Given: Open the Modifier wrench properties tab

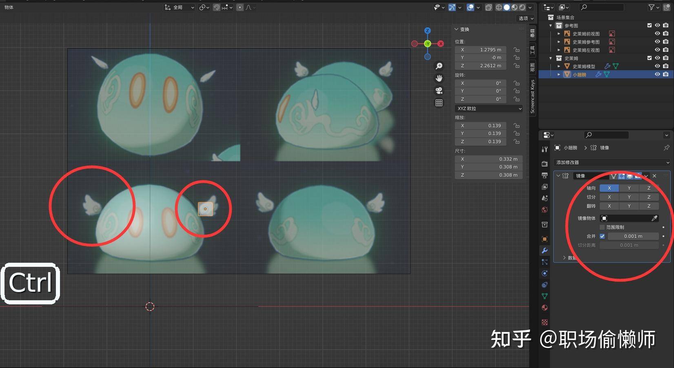Looking at the screenshot, I should 545,250.
